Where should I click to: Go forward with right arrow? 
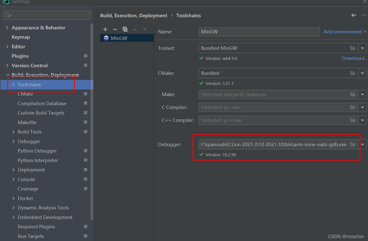tap(364, 15)
